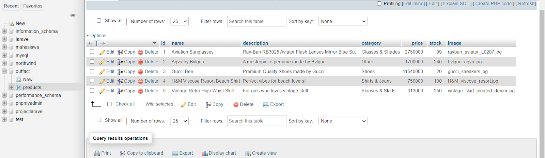545x158 pixels.
Task: Click the link-chain icon in the navigation panel
Action: pyautogui.click(x=73, y=15)
